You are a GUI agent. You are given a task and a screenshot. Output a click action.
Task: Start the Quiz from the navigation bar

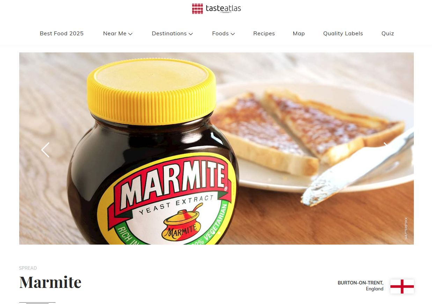[388, 34]
